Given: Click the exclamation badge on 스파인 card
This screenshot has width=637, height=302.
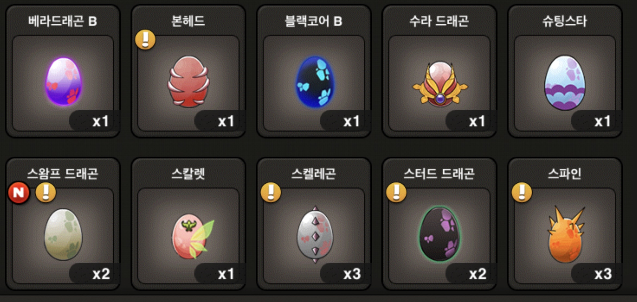Looking at the screenshot, I should click(522, 192).
